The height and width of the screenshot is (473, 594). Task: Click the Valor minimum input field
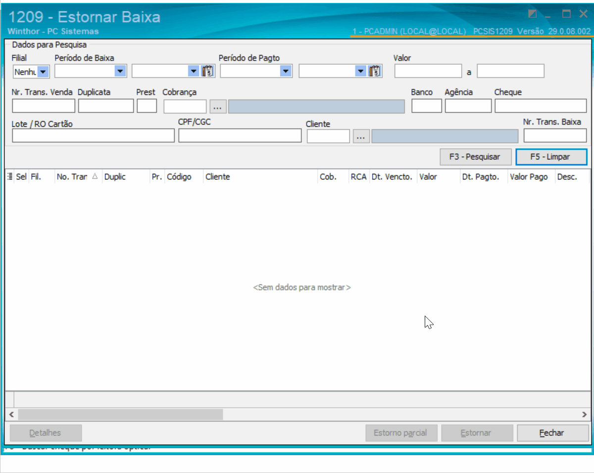click(428, 71)
